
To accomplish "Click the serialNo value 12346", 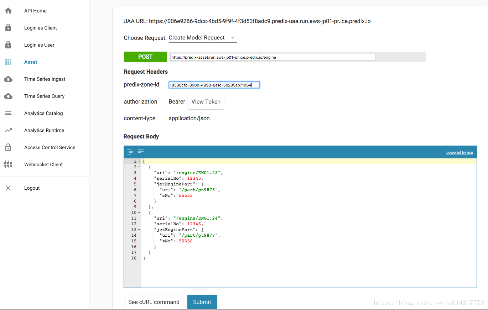I will (x=194, y=224).
